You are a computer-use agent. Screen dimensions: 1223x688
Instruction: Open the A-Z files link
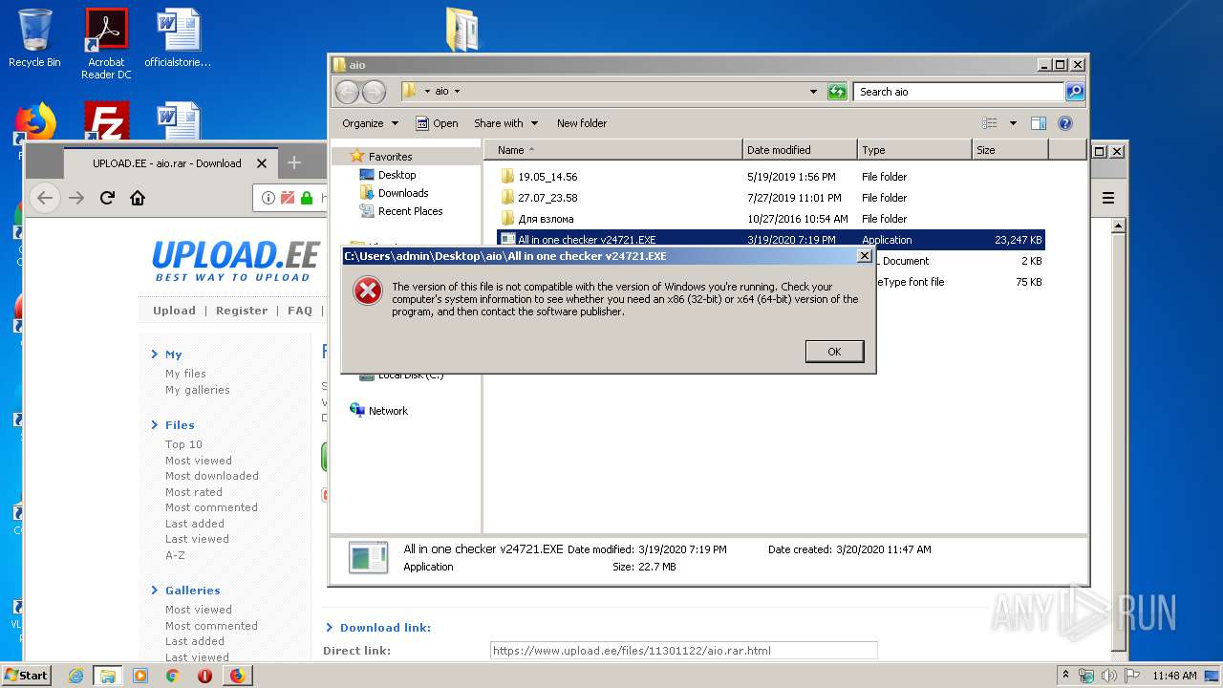pyautogui.click(x=175, y=555)
